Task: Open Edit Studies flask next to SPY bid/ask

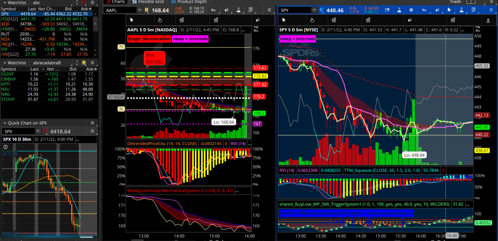Action: 399,10
